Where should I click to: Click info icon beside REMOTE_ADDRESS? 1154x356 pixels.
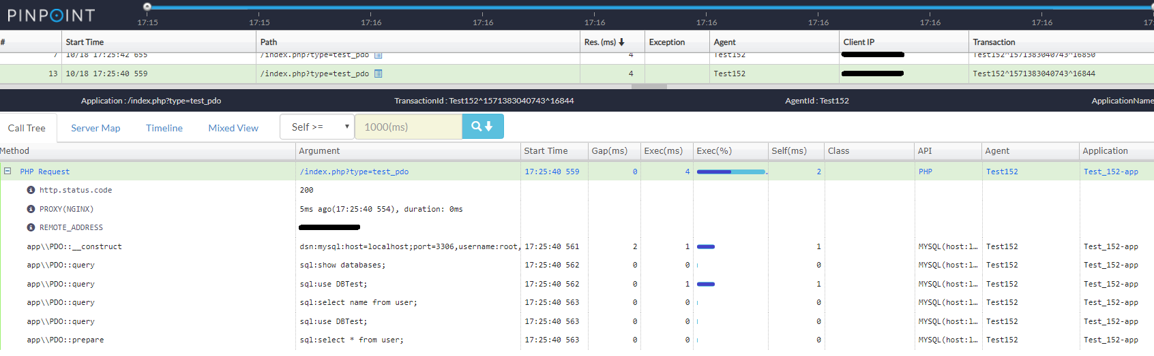coord(31,227)
